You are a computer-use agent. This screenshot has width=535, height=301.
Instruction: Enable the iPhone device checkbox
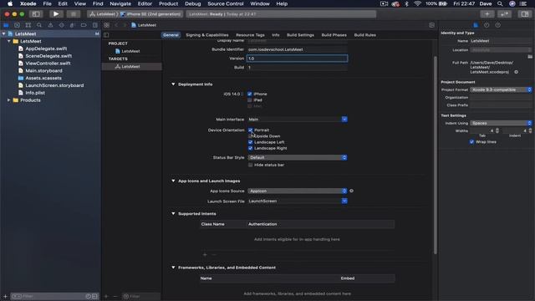click(250, 94)
